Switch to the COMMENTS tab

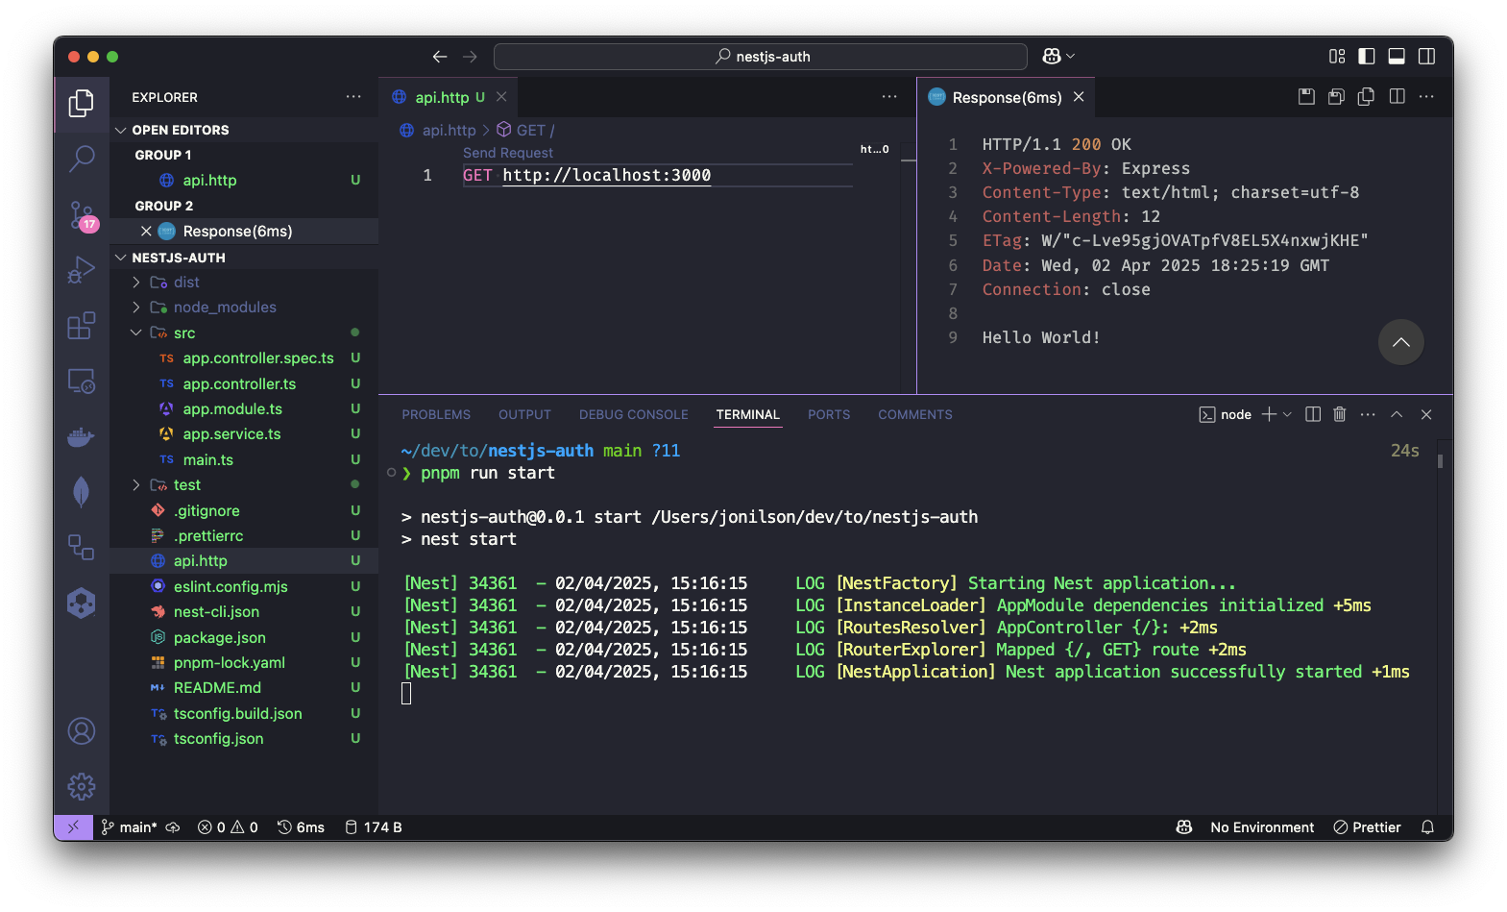pyautogui.click(x=915, y=414)
